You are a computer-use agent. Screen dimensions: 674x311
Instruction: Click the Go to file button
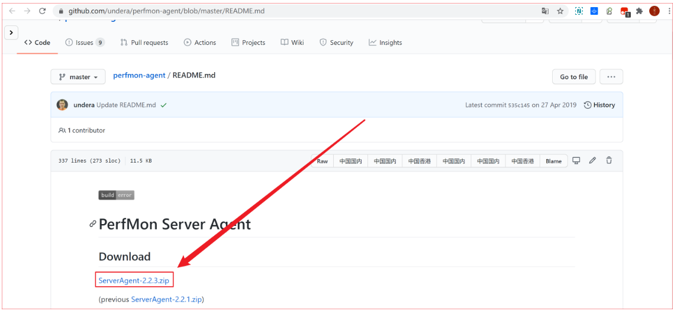point(574,77)
